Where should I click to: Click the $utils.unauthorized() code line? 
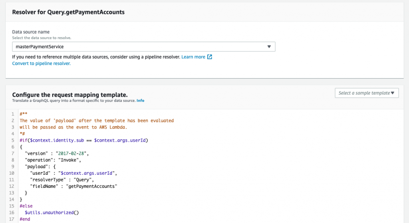(x=52, y=213)
